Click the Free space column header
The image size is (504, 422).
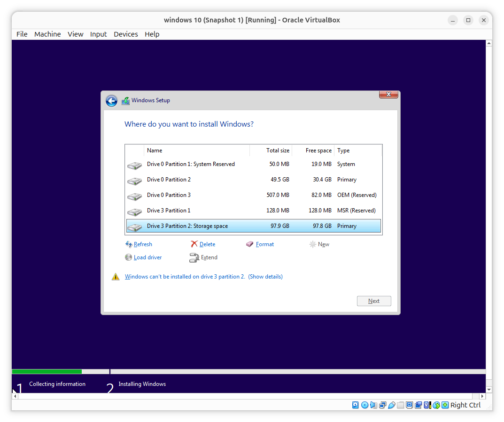point(313,151)
